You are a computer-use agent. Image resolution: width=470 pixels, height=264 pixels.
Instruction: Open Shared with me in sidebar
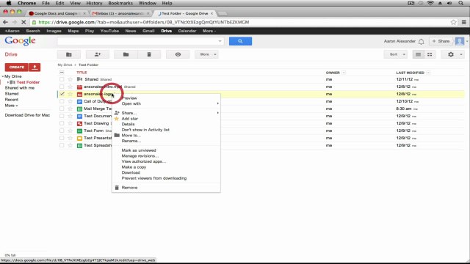click(20, 88)
